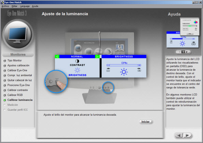The image size is (203, 143).
Task: Click the large sun icon in brightness panel
Action: click(x=124, y=72)
